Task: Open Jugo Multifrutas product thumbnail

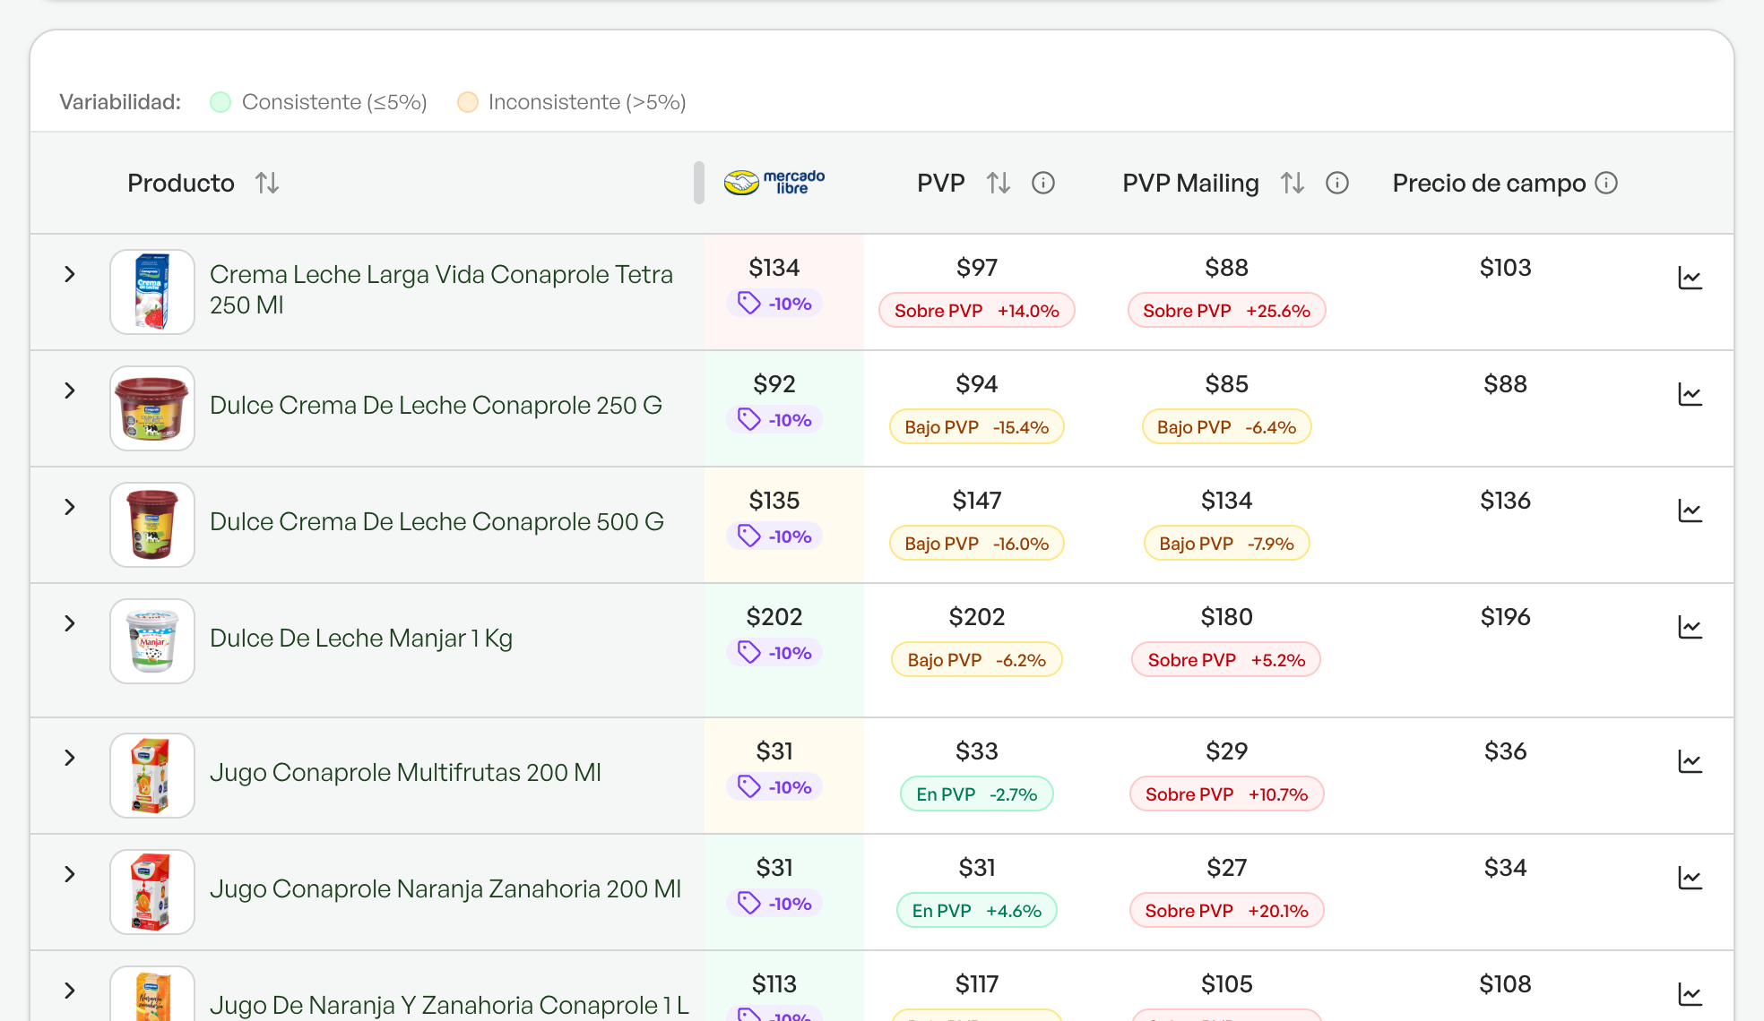Action: click(152, 776)
